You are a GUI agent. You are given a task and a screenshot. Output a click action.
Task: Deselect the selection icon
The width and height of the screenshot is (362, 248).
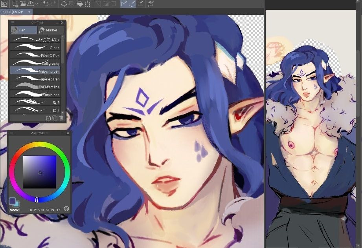click(x=98, y=4)
